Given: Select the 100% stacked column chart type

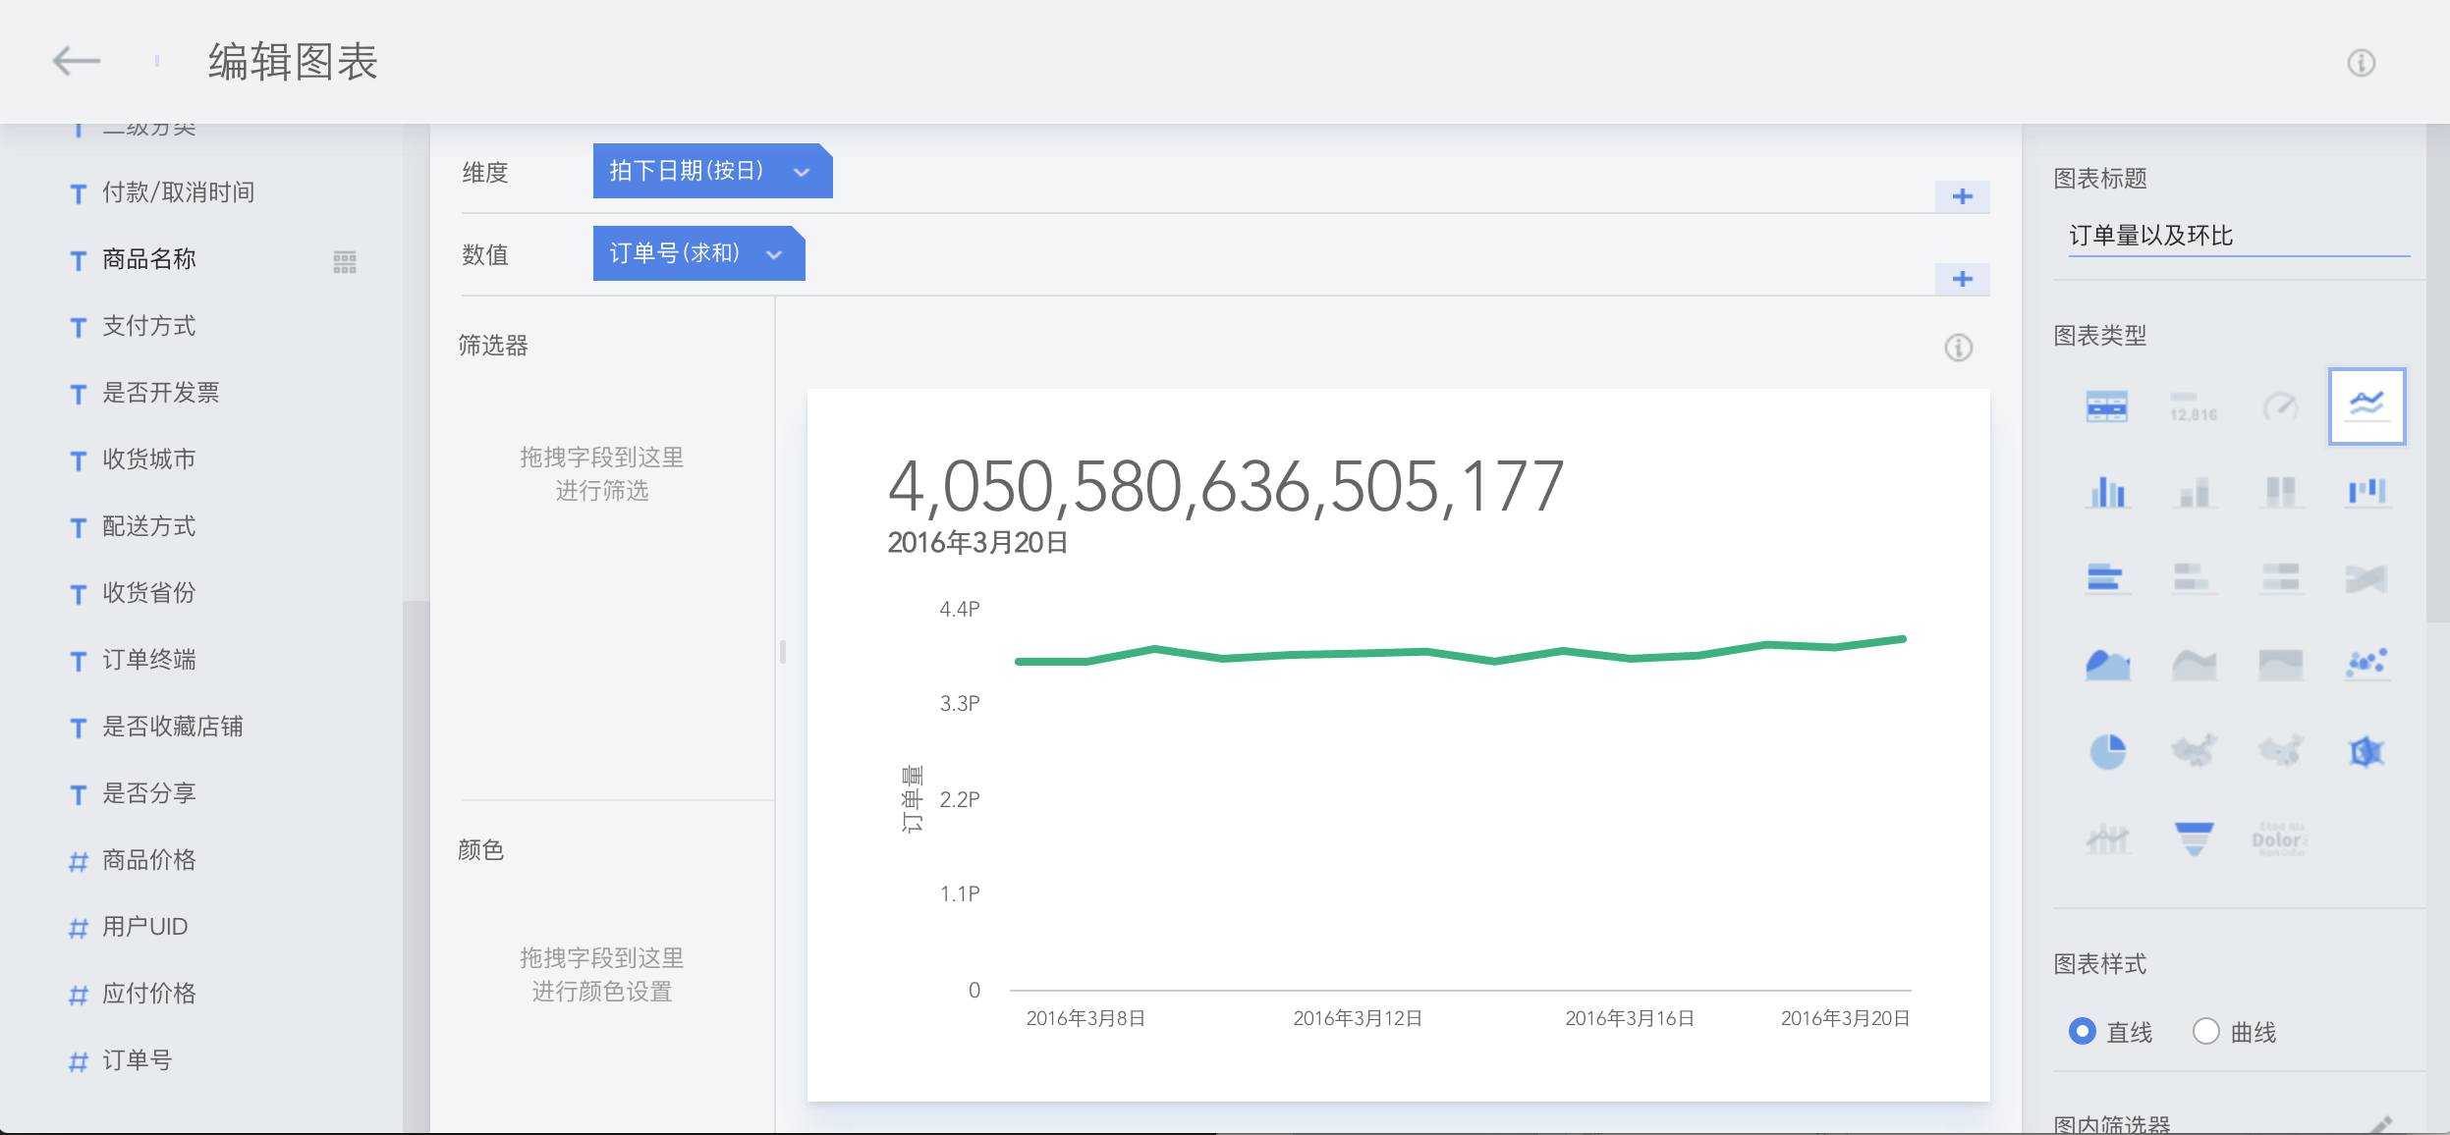Looking at the screenshot, I should pyautogui.click(x=2280, y=492).
